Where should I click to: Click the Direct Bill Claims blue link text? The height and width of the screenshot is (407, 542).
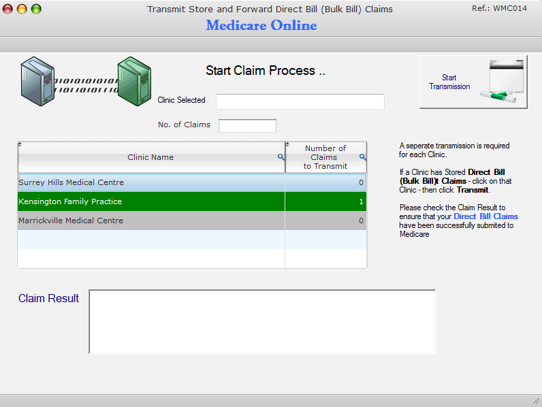click(x=485, y=216)
